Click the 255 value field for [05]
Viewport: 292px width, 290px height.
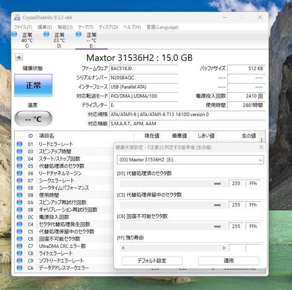(x=236, y=184)
